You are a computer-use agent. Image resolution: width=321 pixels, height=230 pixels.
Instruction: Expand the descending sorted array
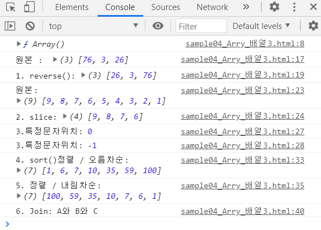pos(19,196)
